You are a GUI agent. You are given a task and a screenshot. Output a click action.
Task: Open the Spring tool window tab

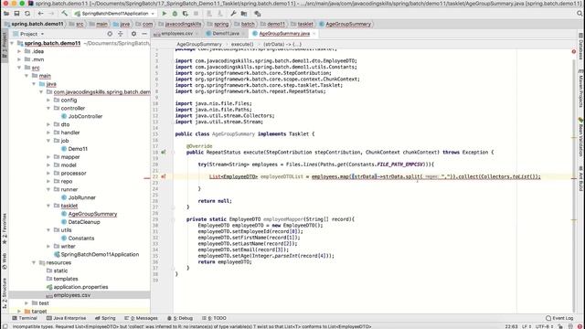pyautogui.click(x=105, y=318)
